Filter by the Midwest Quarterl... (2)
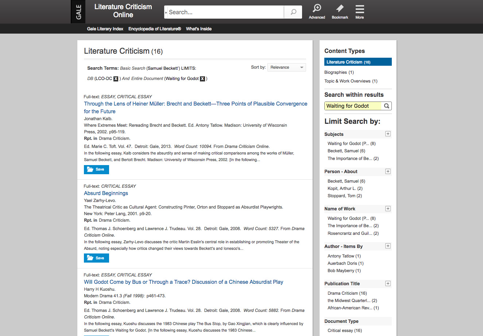The image size is (483, 336). coord(352,301)
